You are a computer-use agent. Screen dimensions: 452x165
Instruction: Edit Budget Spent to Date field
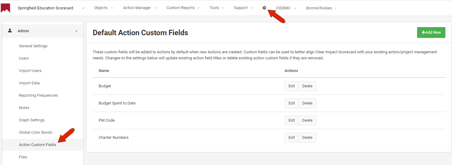pos(292,103)
